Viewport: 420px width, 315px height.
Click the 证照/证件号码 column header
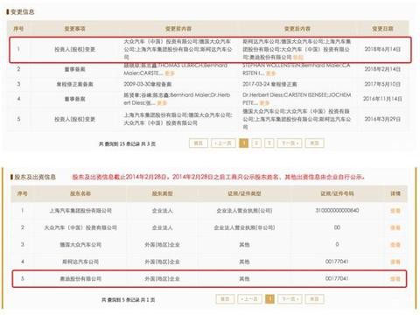pos(337,193)
